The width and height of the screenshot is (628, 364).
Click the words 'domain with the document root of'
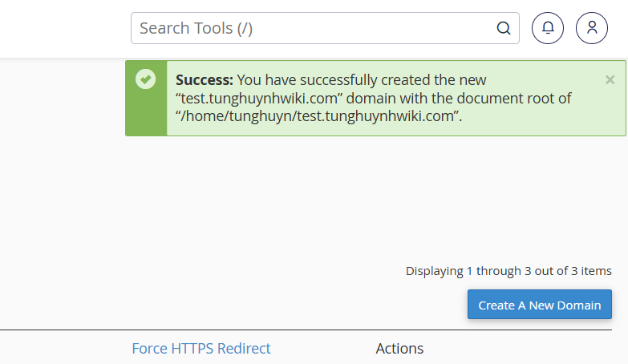pyautogui.click(x=459, y=98)
